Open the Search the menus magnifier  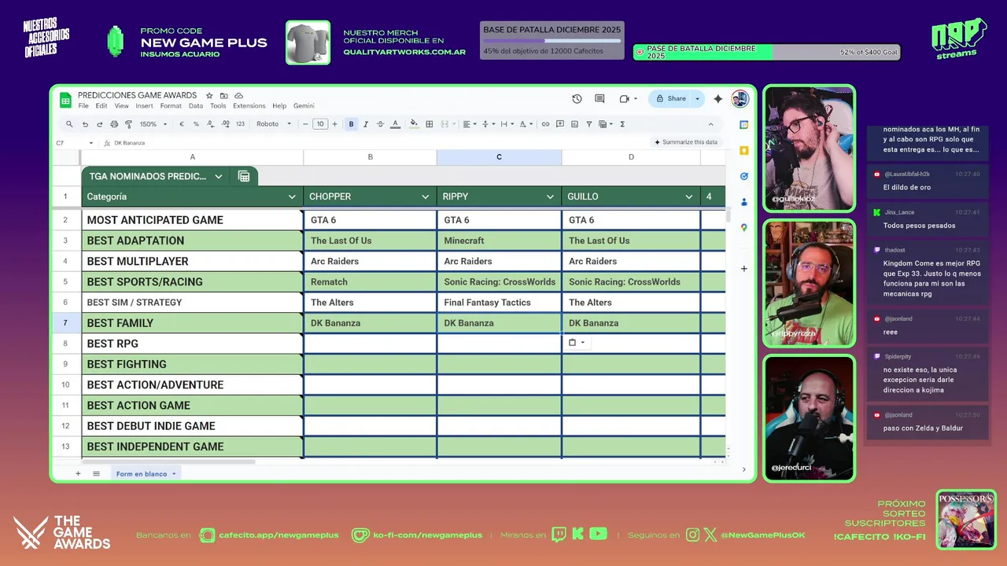(x=69, y=124)
